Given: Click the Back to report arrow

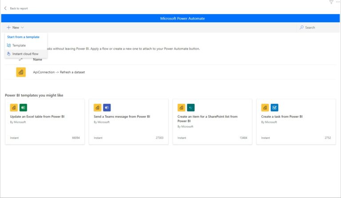Looking at the screenshot, I should (5, 8).
